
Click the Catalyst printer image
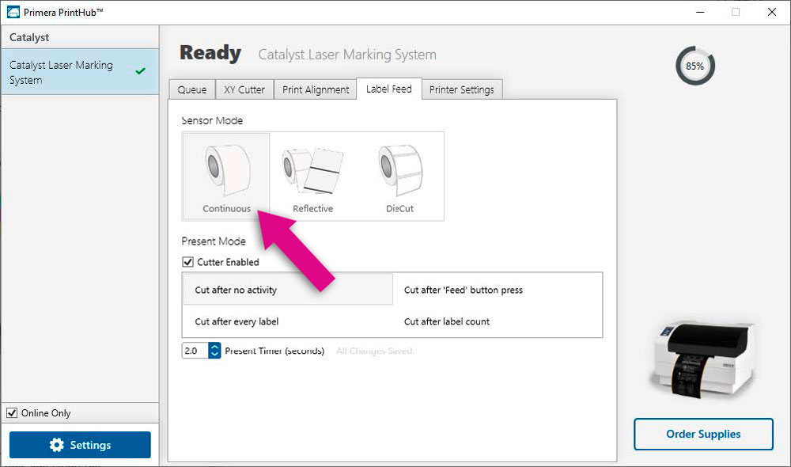click(x=703, y=359)
